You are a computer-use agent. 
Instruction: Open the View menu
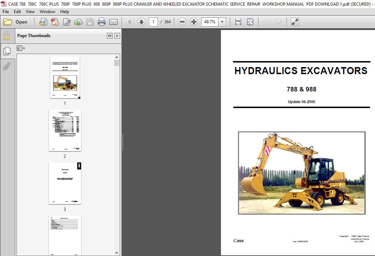30,11
